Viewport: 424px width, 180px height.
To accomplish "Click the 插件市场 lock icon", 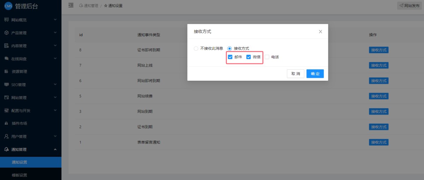I will (6, 123).
